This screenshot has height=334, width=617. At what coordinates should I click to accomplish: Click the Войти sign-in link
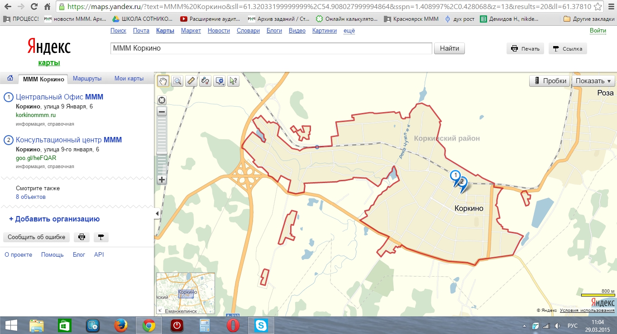598,31
